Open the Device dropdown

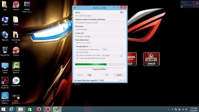pyautogui.click(x=100, y=16)
